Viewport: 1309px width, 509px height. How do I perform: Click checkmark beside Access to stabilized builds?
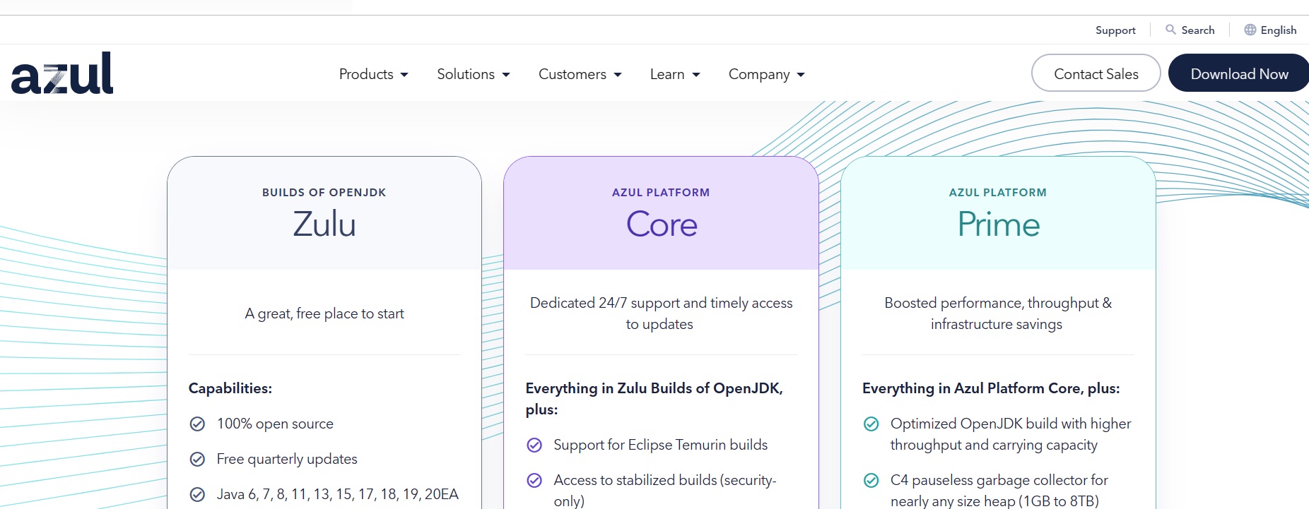pos(534,480)
